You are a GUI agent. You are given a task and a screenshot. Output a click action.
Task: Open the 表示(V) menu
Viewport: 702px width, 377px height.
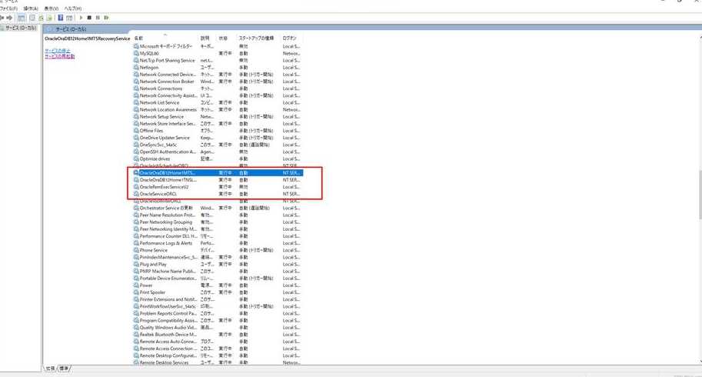(51, 8)
